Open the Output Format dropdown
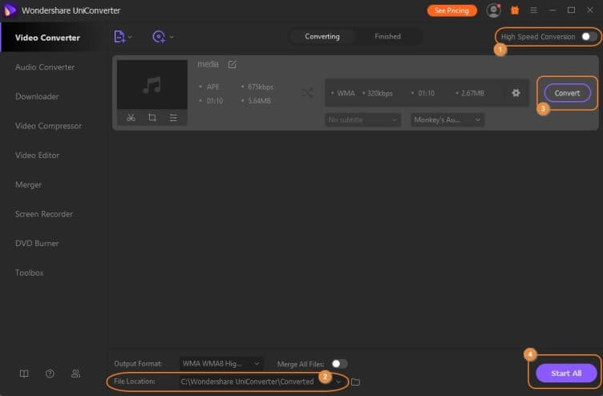Screen dimensions: 603x396 [x=221, y=363]
